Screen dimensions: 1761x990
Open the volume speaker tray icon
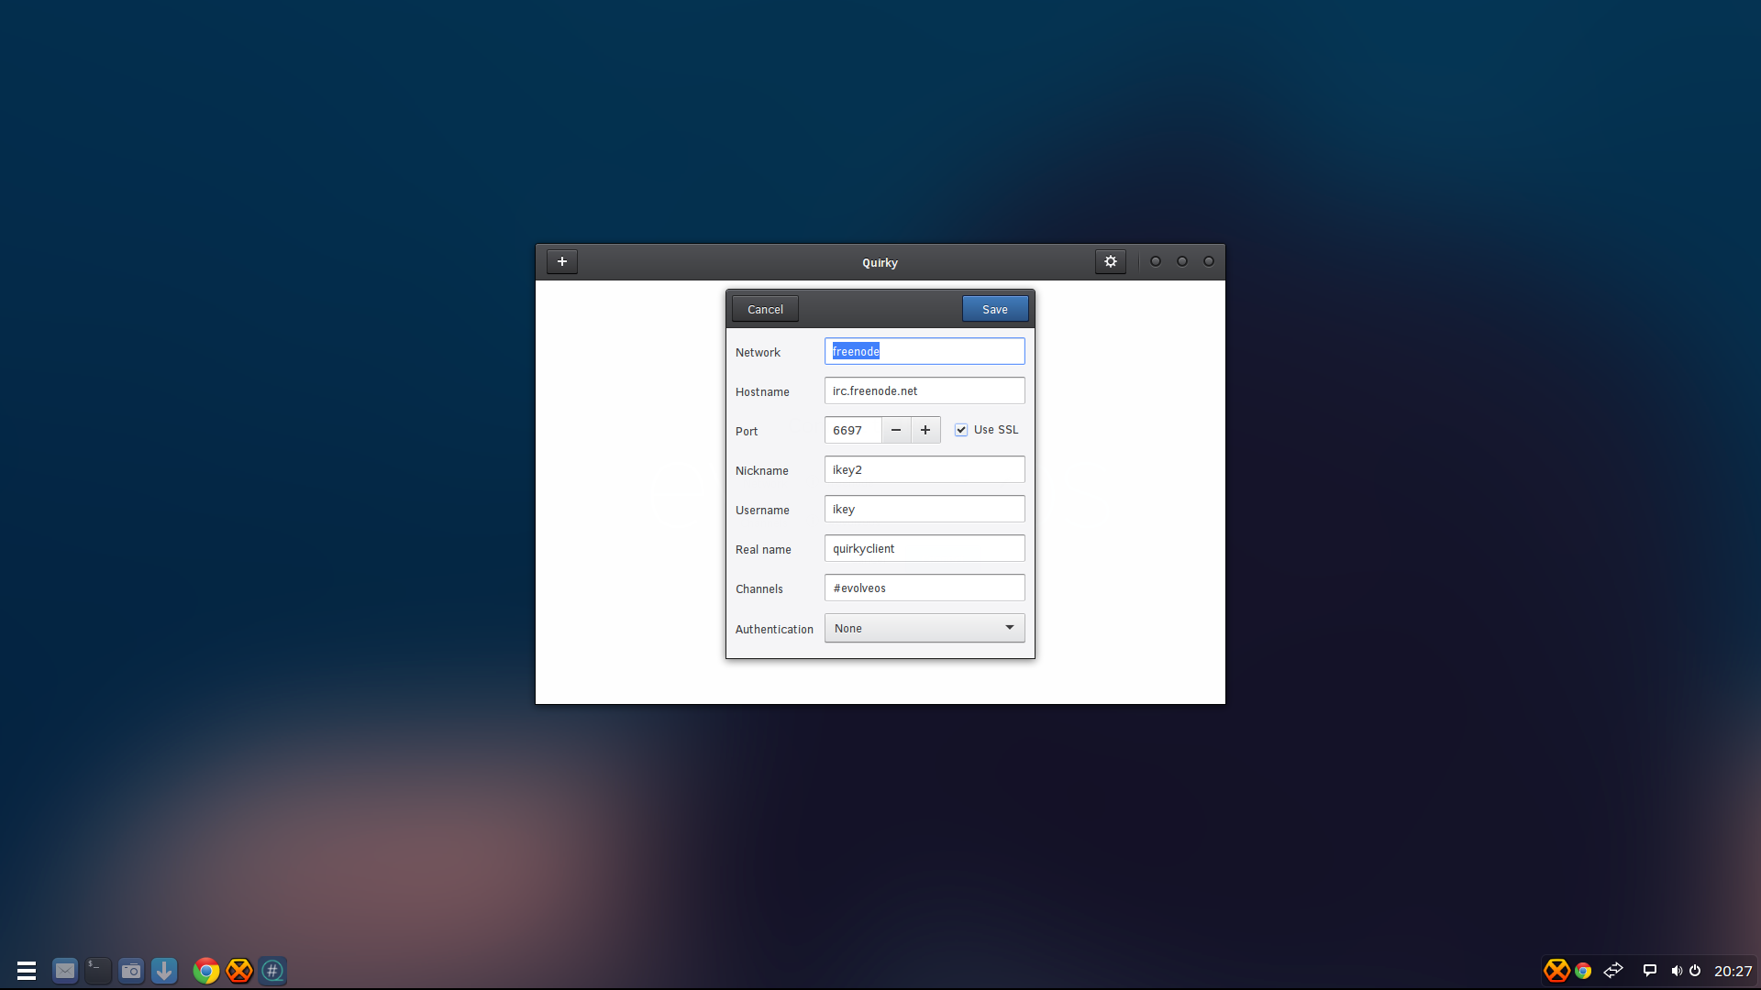click(x=1676, y=971)
